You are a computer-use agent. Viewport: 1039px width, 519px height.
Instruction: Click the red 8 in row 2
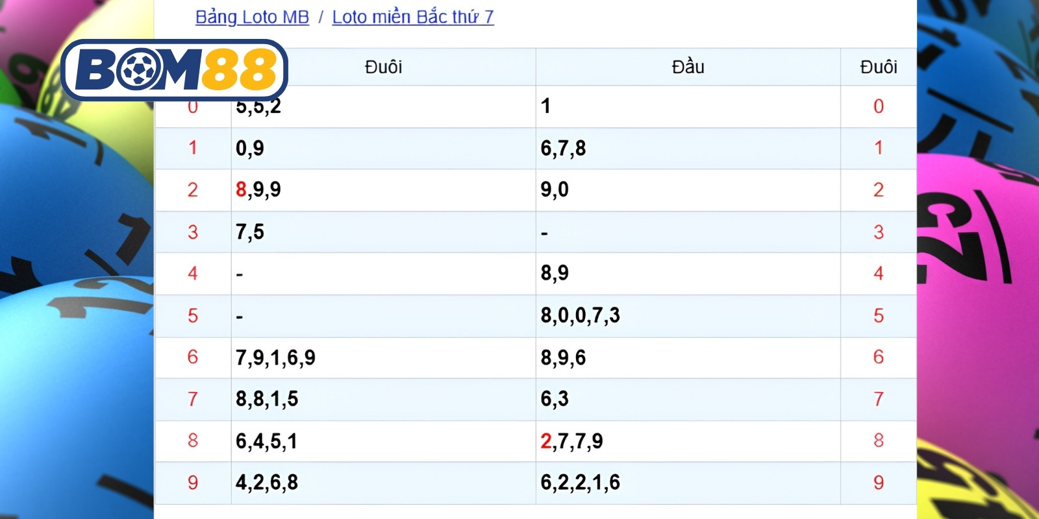pyautogui.click(x=241, y=189)
